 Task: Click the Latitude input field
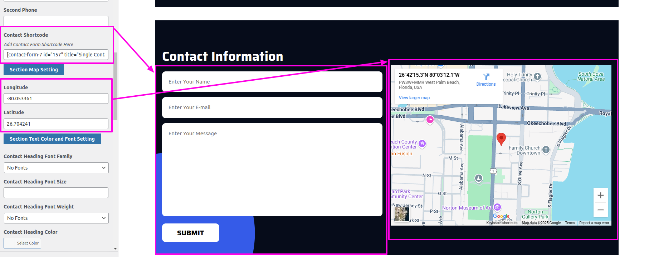click(56, 124)
